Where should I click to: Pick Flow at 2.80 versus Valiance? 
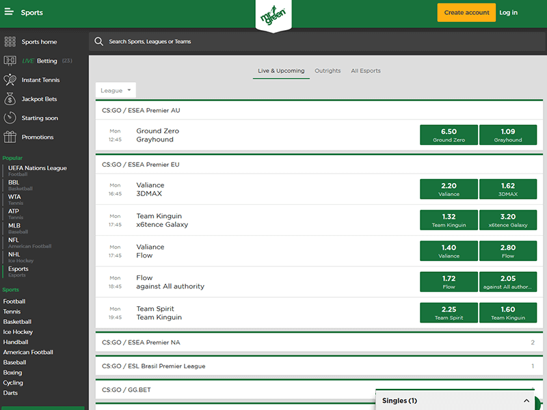click(508, 251)
